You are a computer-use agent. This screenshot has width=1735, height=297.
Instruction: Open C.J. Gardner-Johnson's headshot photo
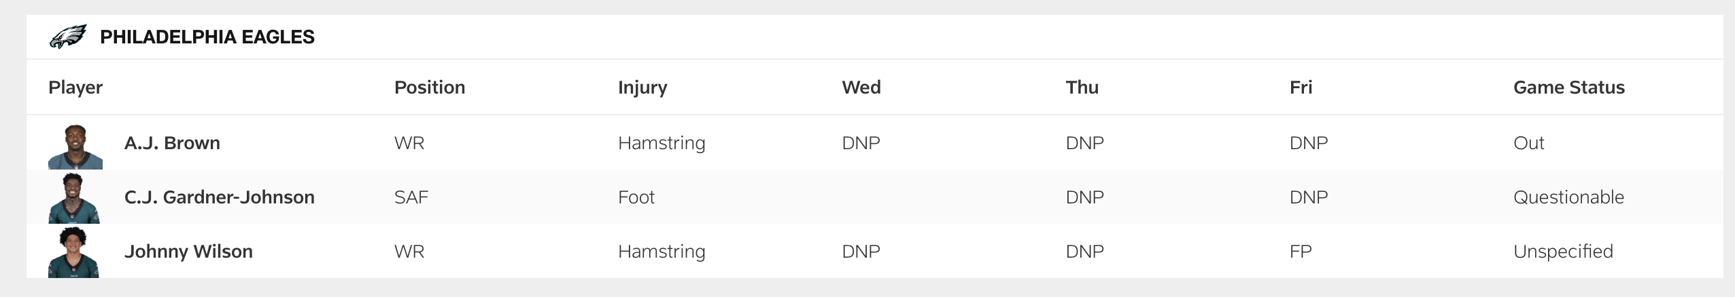(x=74, y=198)
